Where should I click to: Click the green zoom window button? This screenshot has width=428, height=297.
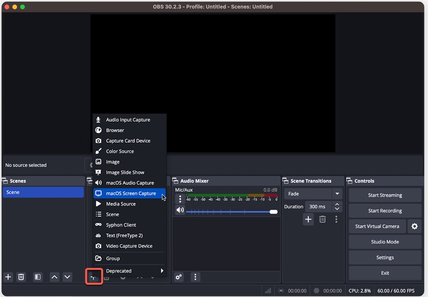[22, 7]
